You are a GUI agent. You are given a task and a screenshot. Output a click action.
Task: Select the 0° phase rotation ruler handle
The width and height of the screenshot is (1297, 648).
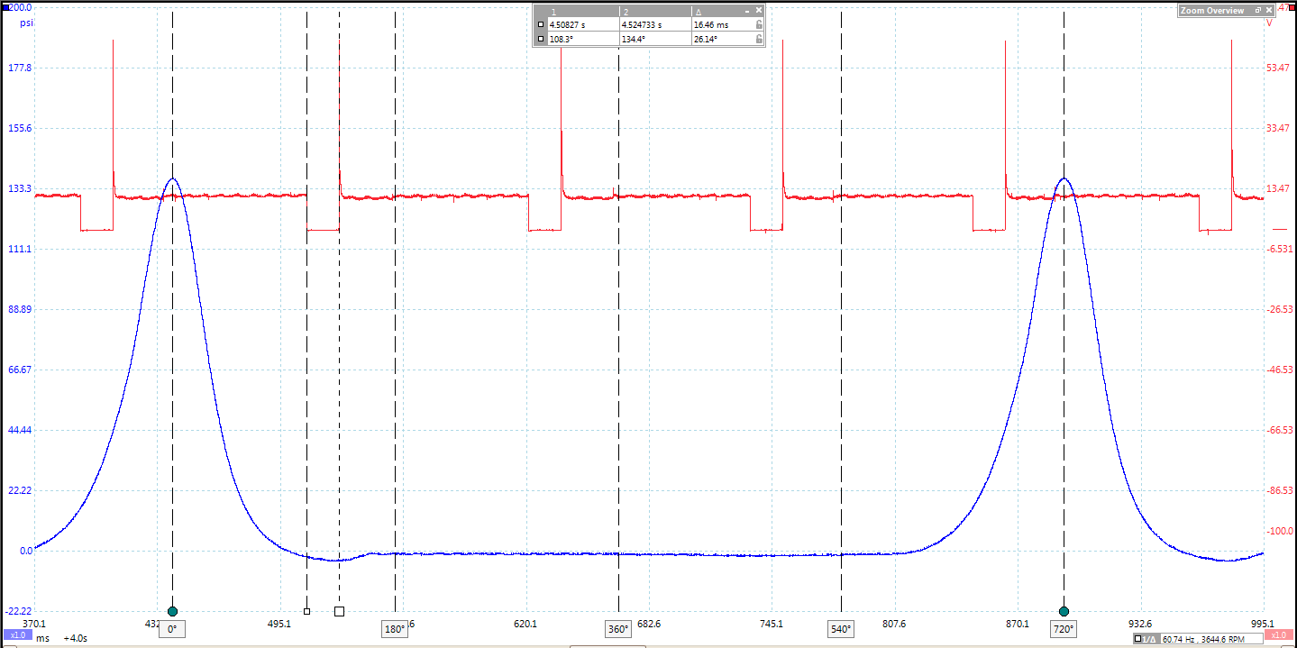coord(172,611)
